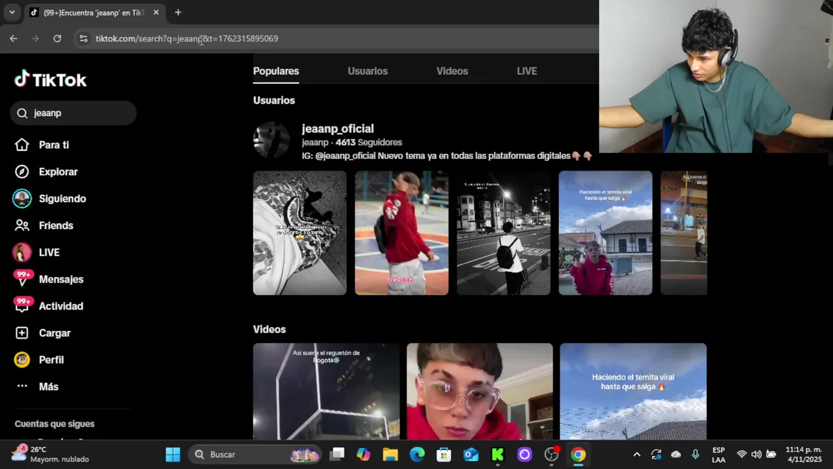Open ESP LAA language switcher
833x469 pixels.
(718, 455)
